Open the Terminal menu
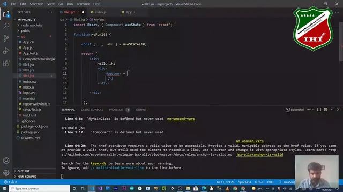This screenshot has height=192, width=343. (x=83, y=4)
